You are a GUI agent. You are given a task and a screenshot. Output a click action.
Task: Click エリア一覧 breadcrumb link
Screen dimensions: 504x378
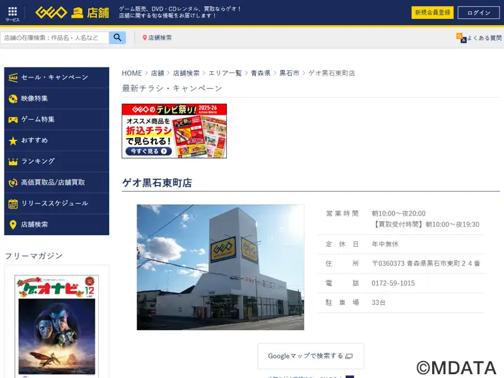225,73
